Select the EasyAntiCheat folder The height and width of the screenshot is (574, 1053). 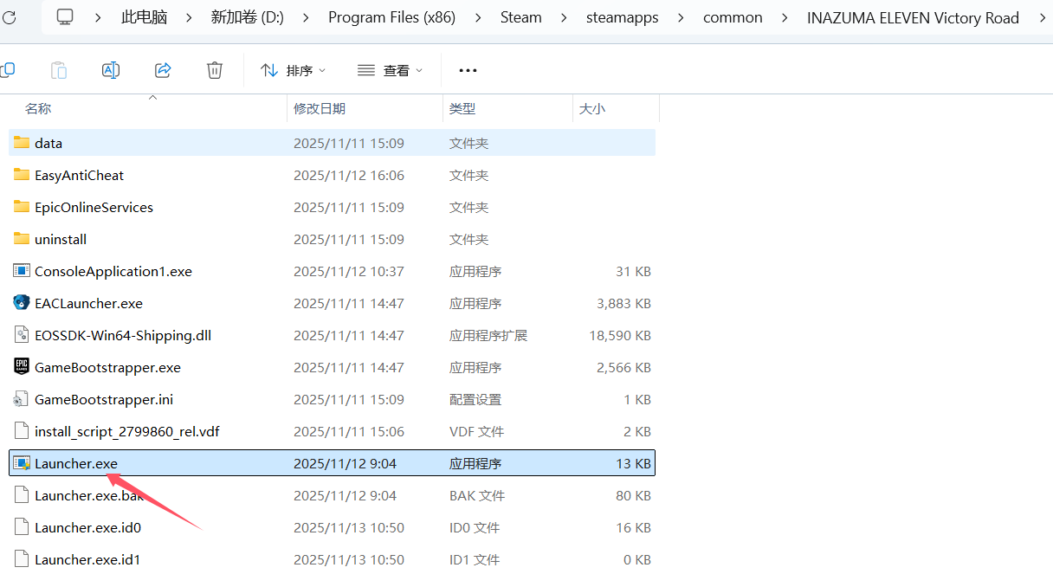(x=79, y=175)
